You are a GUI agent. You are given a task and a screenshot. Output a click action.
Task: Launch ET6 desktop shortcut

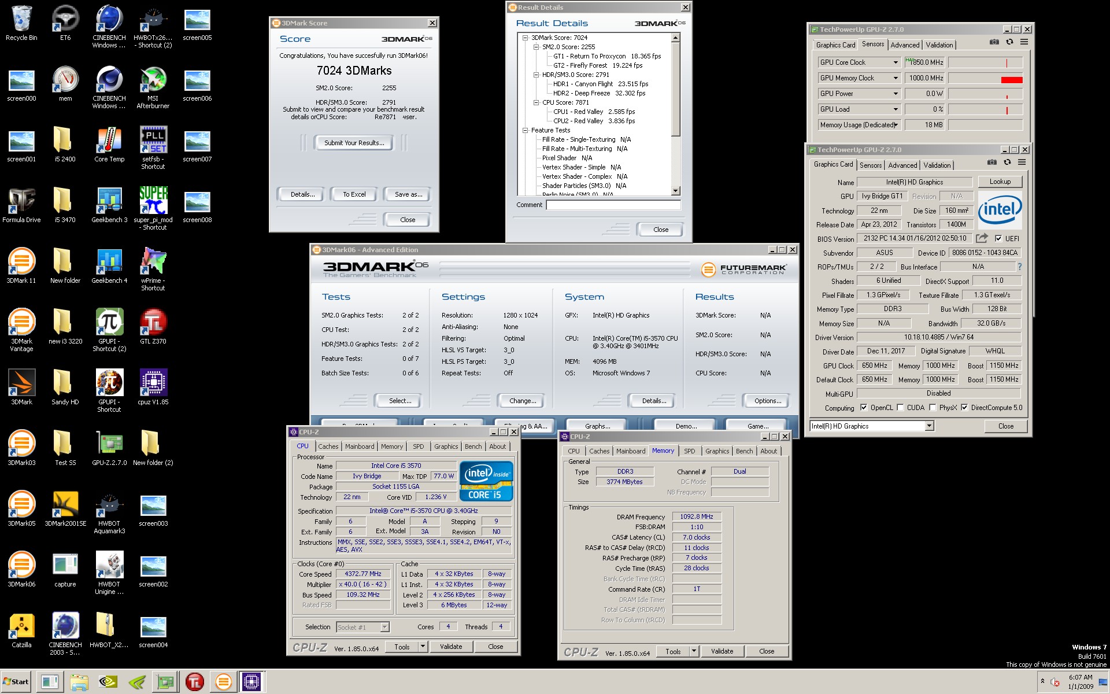coord(65,24)
